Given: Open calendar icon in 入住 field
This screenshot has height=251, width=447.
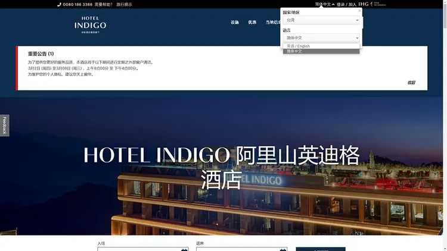Looking at the screenshot, I should tap(184, 250).
